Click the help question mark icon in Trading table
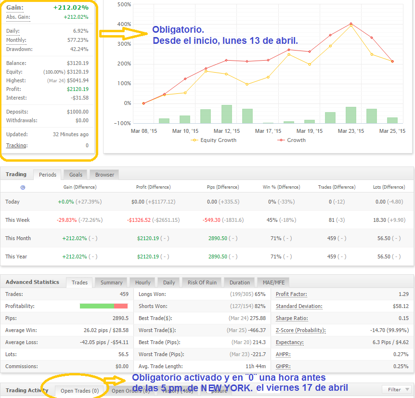This screenshot has width=415, height=398. (23, 187)
